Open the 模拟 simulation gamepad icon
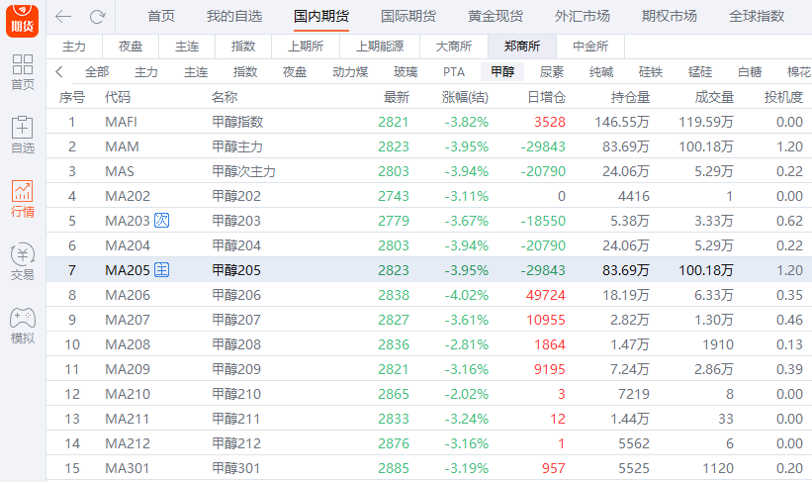 coord(22,326)
